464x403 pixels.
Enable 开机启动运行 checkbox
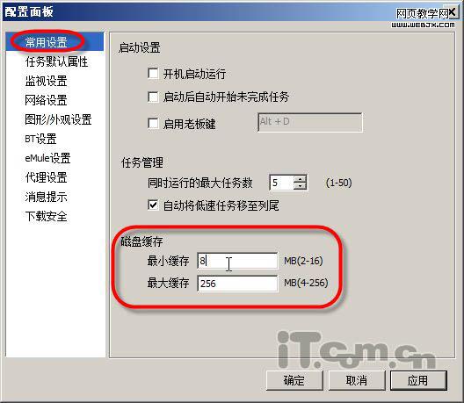[x=153, y=74]
